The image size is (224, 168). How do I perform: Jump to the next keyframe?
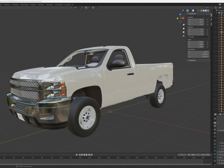coord(89,155)
